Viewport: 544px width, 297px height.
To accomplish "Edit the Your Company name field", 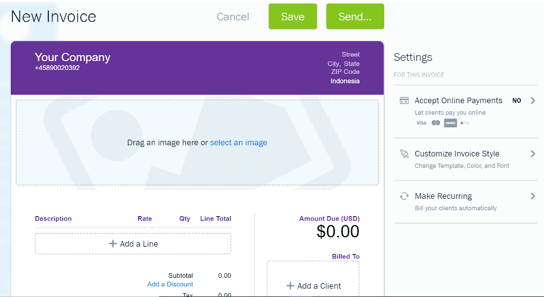I will pyautogui.click(x=73, y=57).
